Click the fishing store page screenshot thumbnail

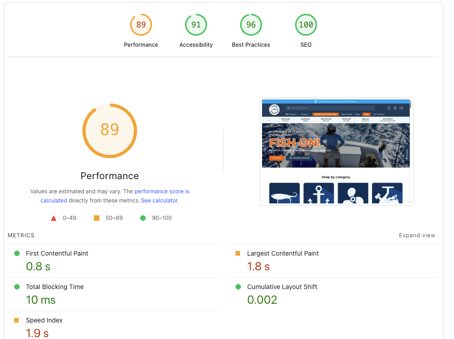336,151
